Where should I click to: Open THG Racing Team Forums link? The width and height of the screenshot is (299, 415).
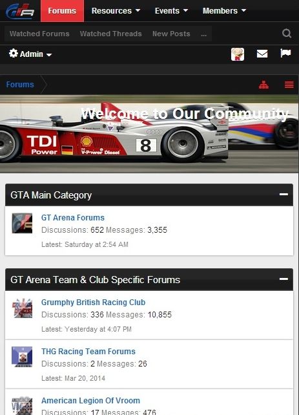tap(88, 351)
